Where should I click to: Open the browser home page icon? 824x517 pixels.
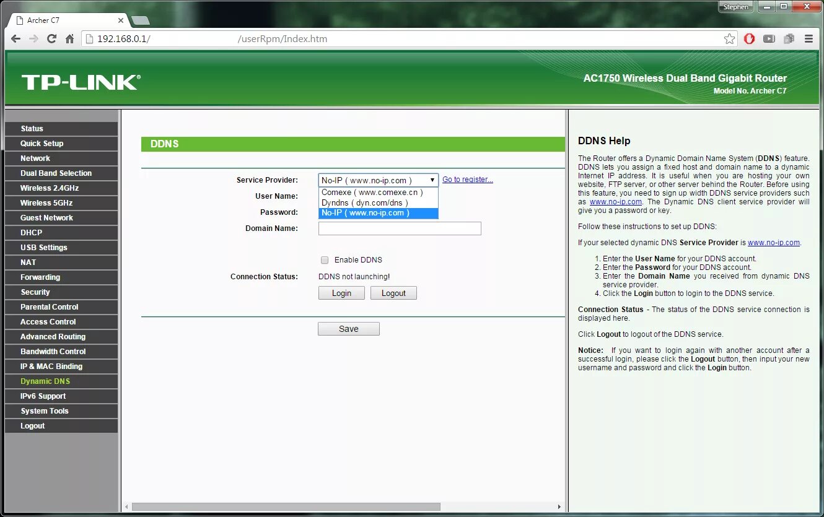[69, 38]
